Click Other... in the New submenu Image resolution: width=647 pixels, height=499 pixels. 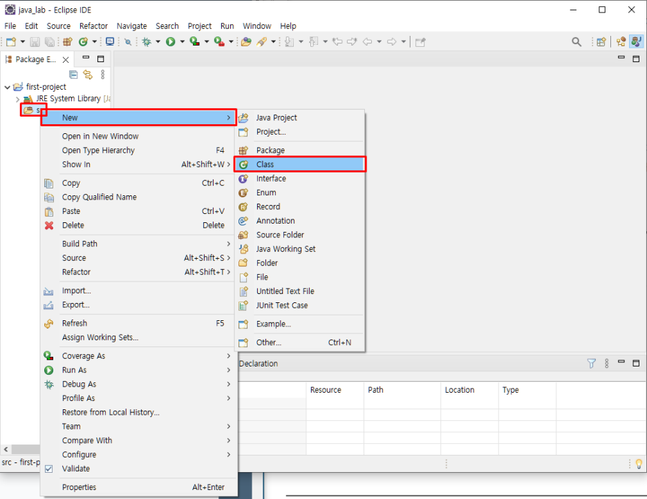coord(300,342)
